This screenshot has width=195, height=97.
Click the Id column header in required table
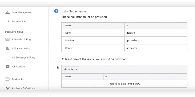[156, 26]
